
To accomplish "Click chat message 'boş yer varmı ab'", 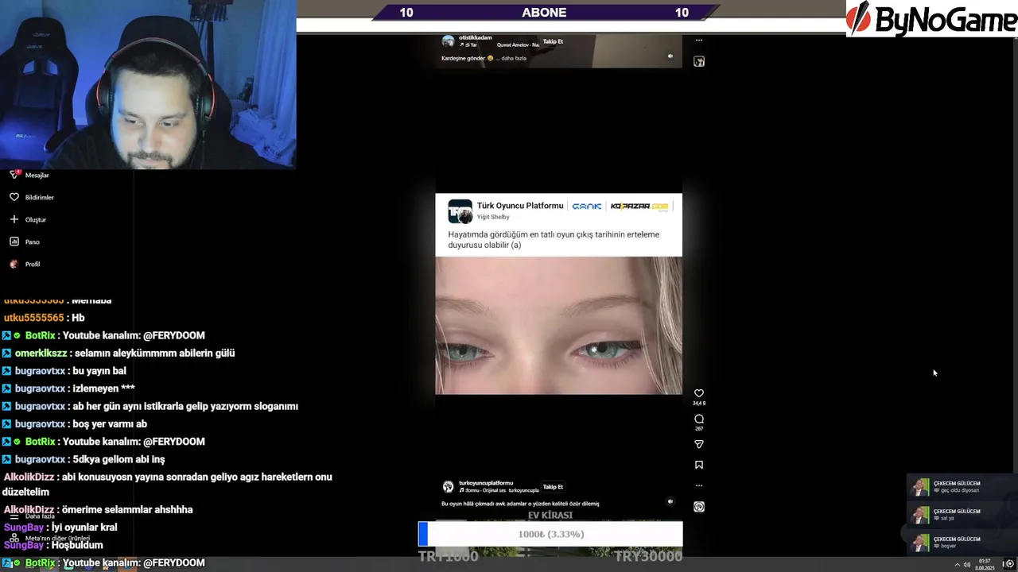I will (110, 423).
